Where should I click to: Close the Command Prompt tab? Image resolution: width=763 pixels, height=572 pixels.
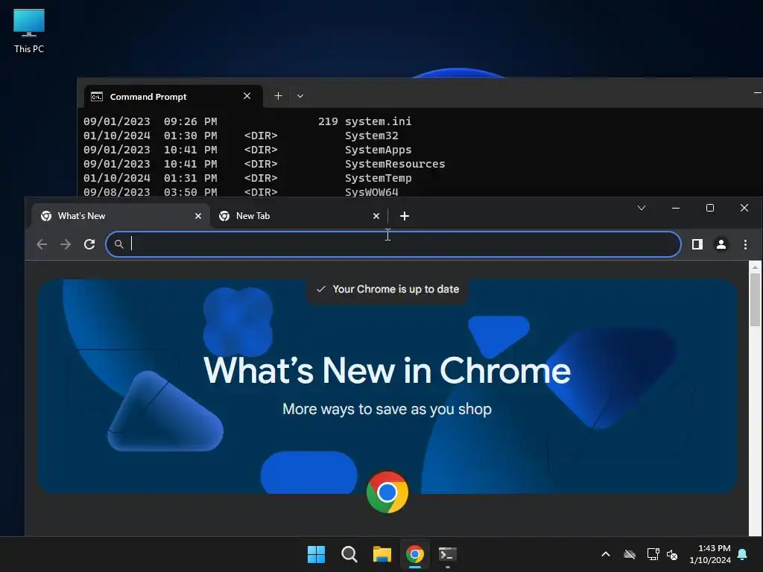pyautogui.click(x=247, y=96)
